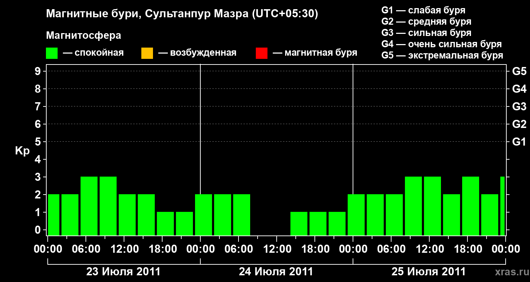
Task: Click the midnight divider line starting 25 July
Action: [x=353, y=150]
